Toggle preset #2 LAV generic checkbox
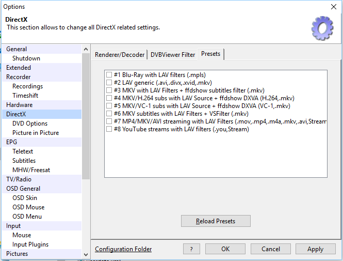This screenshot has height=261, width=343. pos(109,83)
